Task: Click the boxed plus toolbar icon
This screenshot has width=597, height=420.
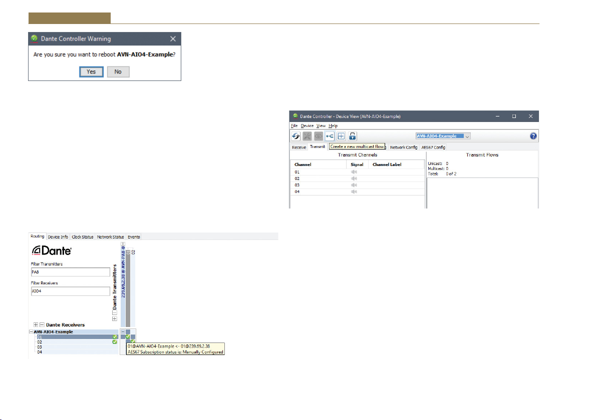Action: coord(341,136)
